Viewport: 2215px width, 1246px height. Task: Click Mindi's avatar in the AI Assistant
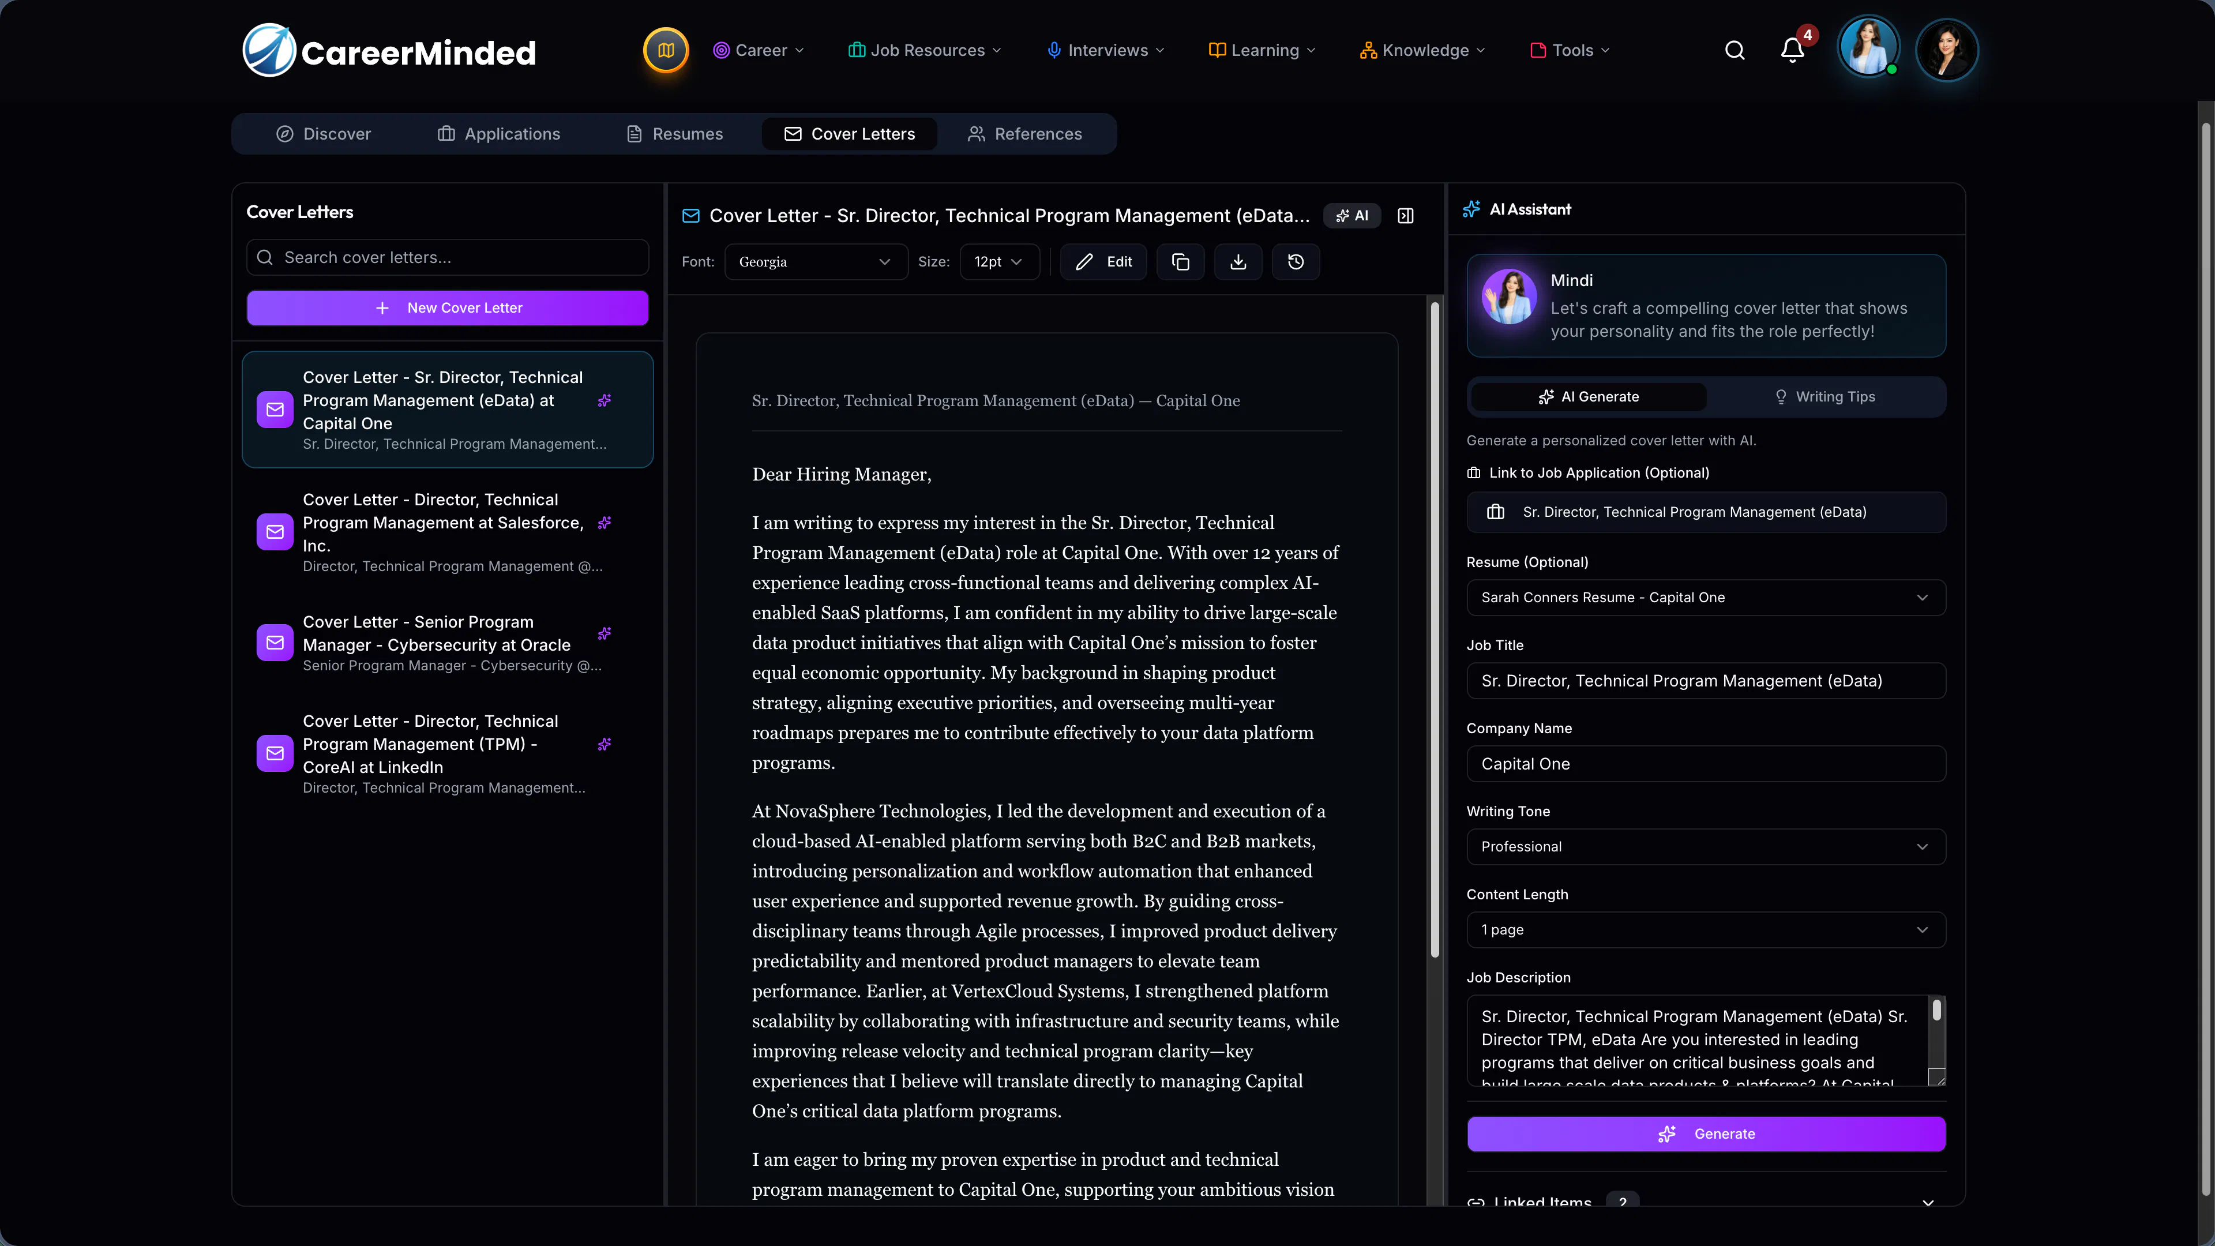(1509, 297)
